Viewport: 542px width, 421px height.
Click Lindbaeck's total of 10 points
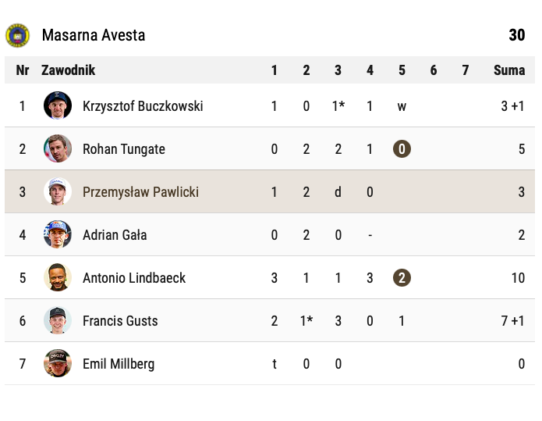coord(517,278)
